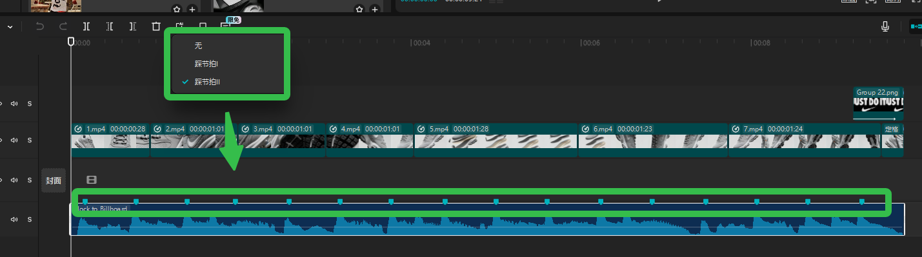Select the 定格 freeze frame clip
Image resolution: width=922 pixels, height=257 pixels.
[892, 140]
